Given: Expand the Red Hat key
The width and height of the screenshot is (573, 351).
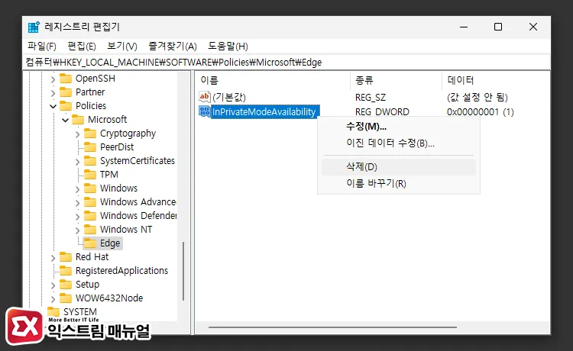Looking at the screenshot, I should point(53,258).
